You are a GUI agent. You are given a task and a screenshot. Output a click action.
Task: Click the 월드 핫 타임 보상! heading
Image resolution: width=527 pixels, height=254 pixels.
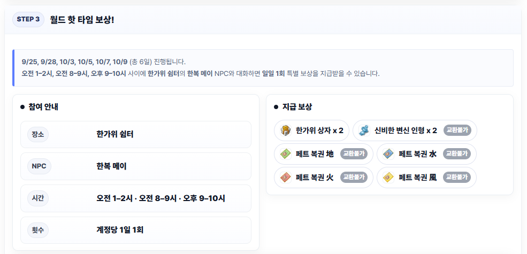pyautogui.click(x=82, y=20)
